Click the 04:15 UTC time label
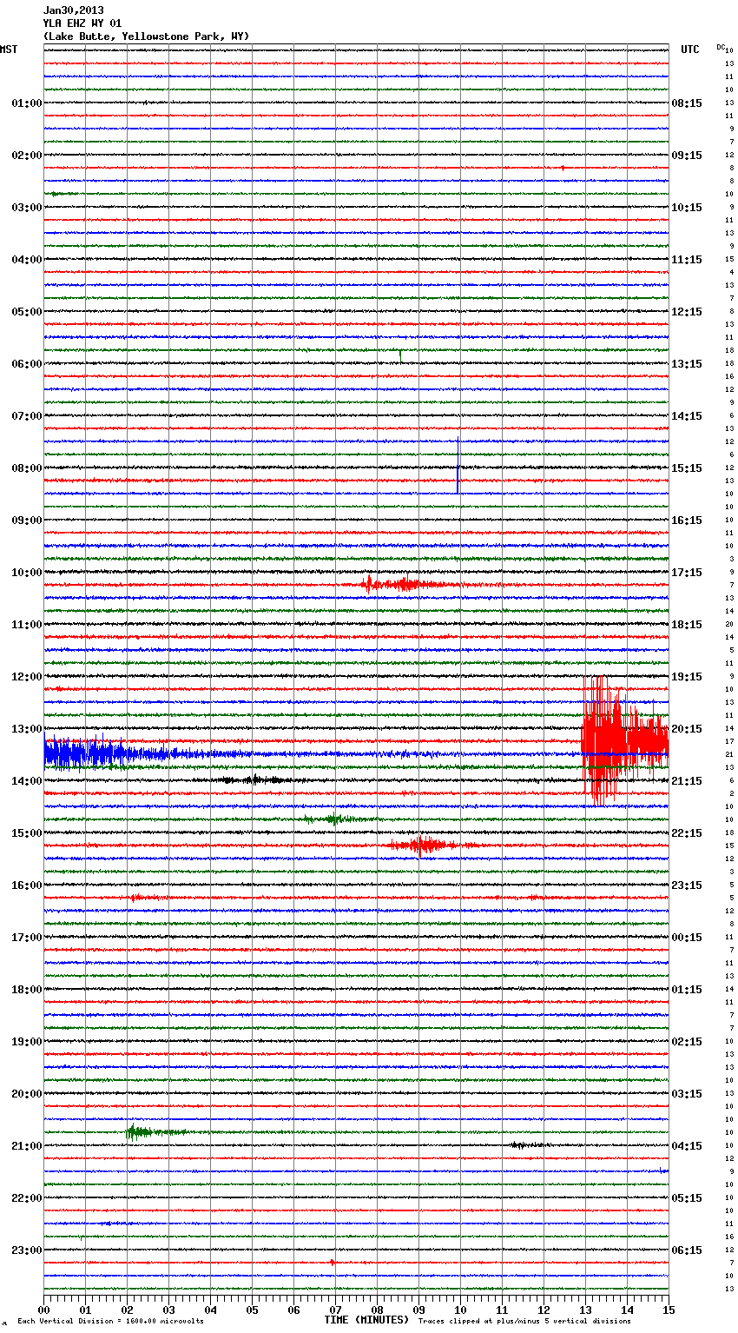738x1333 pixels. [x=687, y=1146]
